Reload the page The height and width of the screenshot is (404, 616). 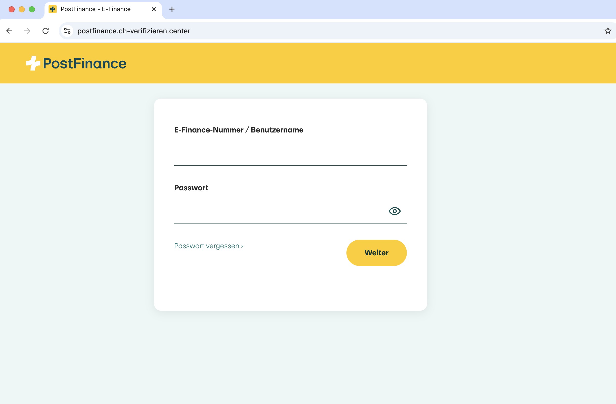pyautogui.click(x=46, y=31)
